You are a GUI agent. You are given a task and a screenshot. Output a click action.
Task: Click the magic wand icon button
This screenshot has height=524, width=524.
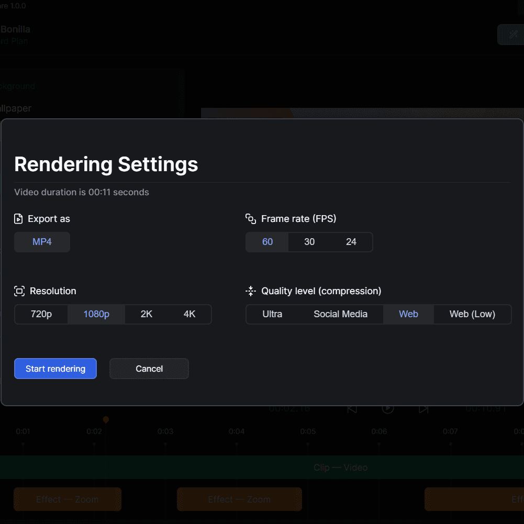pyautogui.click(x=513, y=35)
